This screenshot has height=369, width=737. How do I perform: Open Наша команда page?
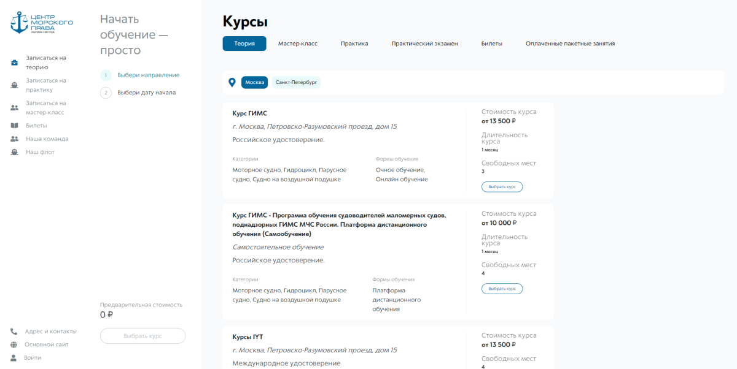pos(47,139)
